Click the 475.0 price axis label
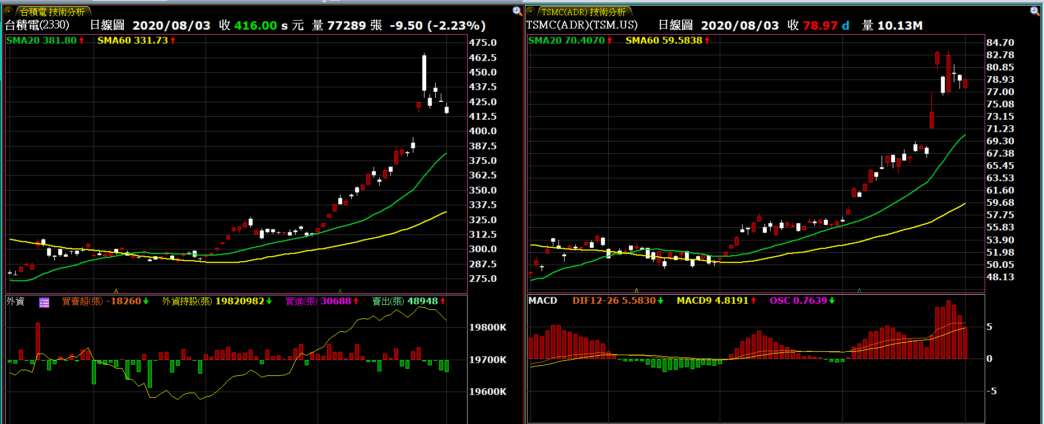The height and width of the screenshot is (424, 1044). pyautogui.click(x=483, y=43)
